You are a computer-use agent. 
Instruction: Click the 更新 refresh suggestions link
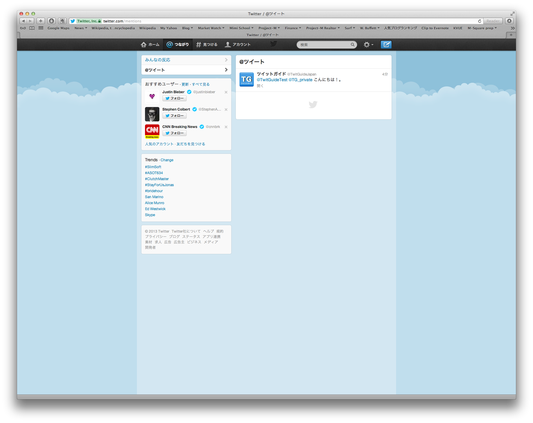coord(185,85)
